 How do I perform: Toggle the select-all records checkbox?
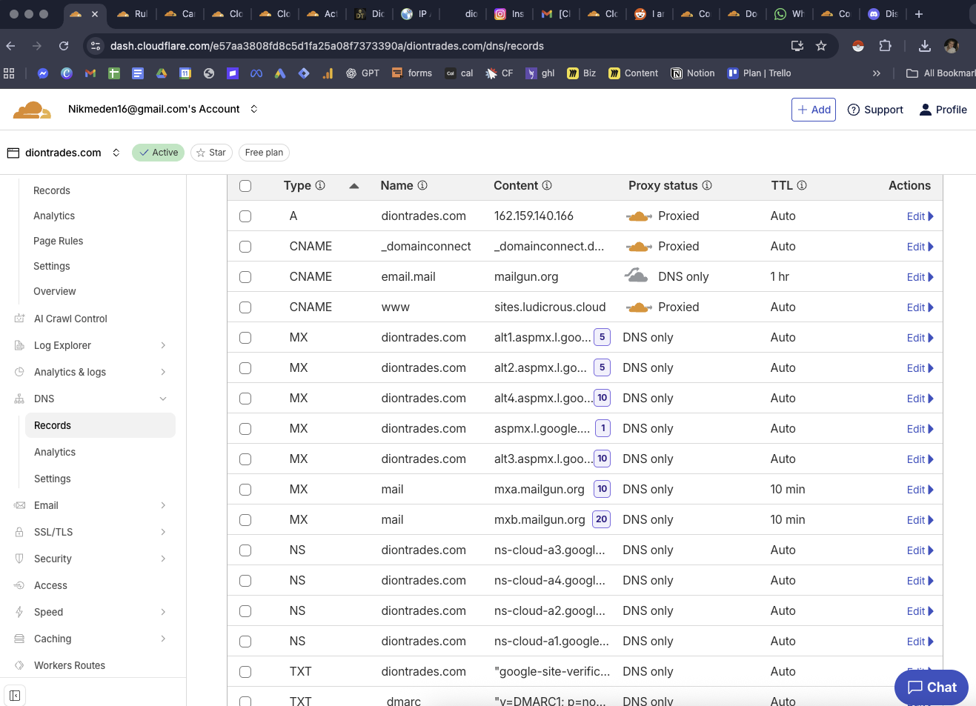(x=245, y=186)
